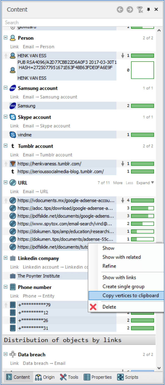Click the spytox.com URL link icon

click(12, 224)
